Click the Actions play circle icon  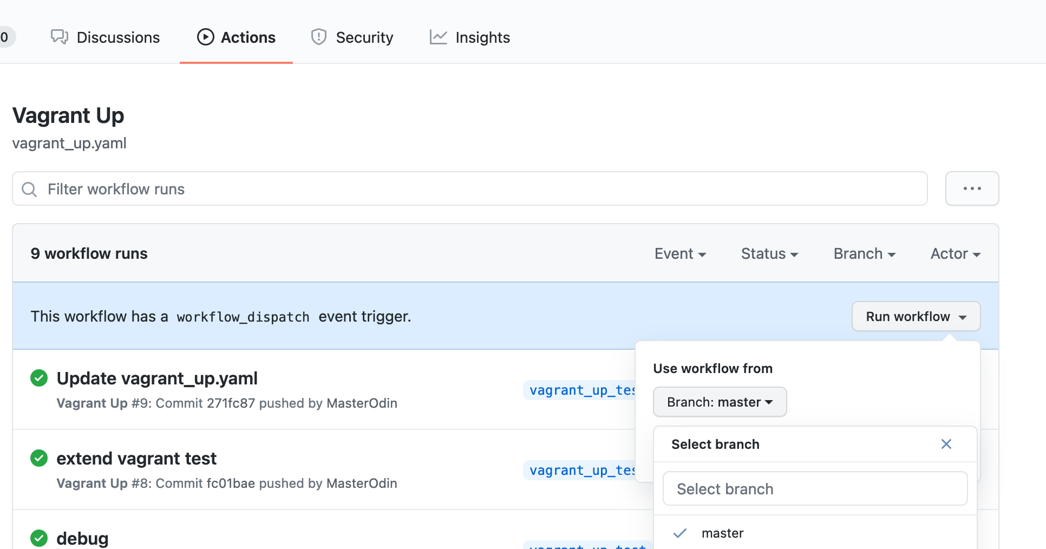[206, 37]
